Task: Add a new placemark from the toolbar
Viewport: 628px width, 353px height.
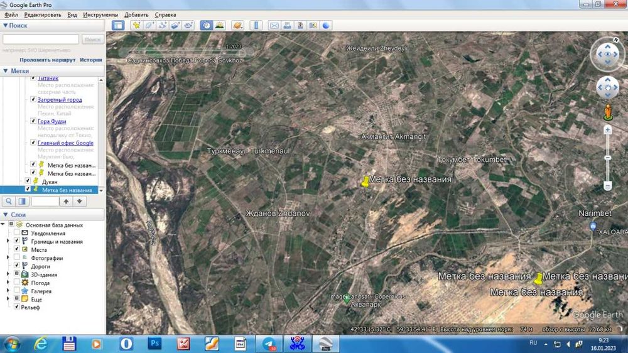Action: [x=136, y=25]
